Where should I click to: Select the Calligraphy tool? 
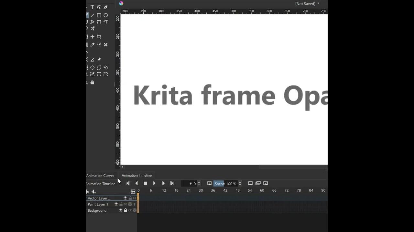[105, 7]
